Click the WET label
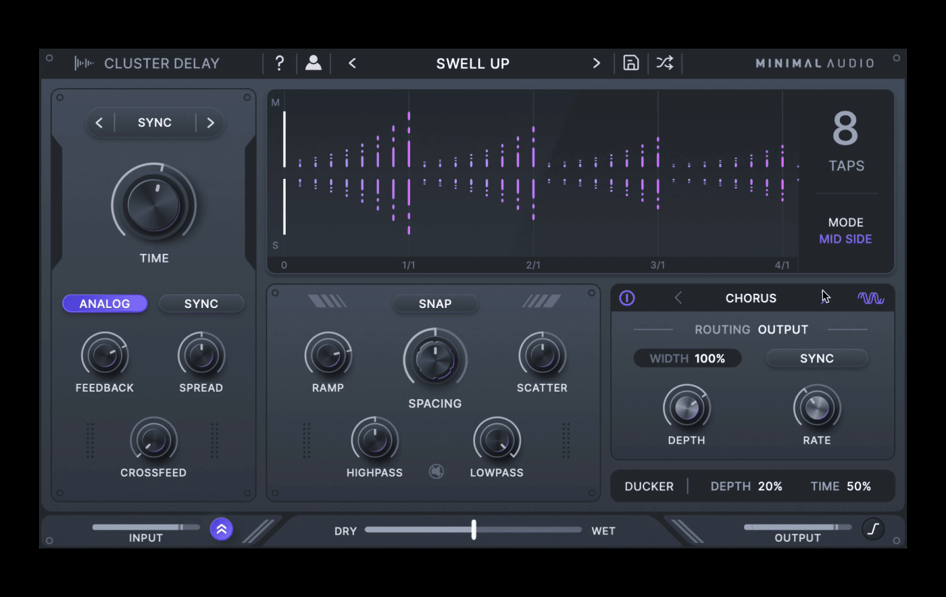This screenshot has height=597, width=946. click(x=603, y=531)
